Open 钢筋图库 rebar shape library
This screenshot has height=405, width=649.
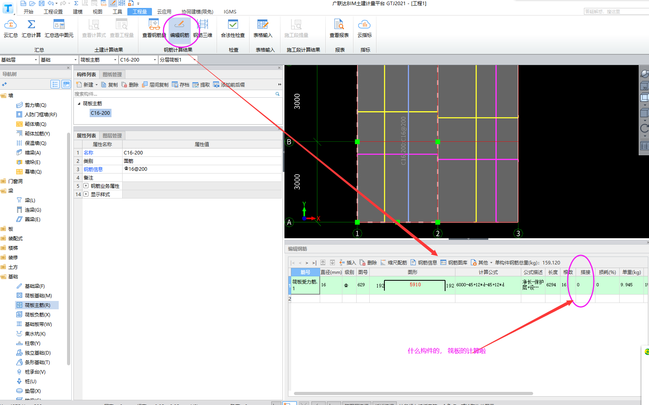point(454,262)
